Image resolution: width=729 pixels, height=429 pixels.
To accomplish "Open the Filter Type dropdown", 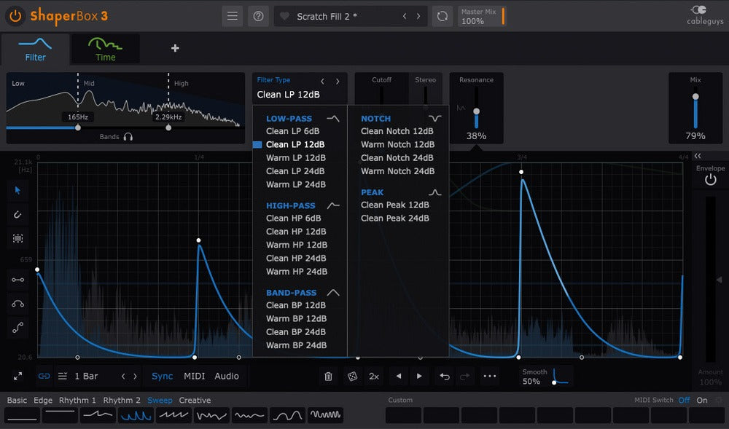I will click(x=289, y=94).
